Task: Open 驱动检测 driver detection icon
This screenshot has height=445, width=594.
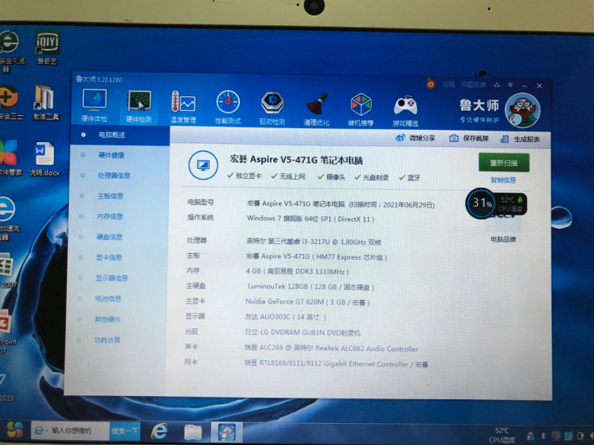Action: pyautogui.click(x=272, y=109)
